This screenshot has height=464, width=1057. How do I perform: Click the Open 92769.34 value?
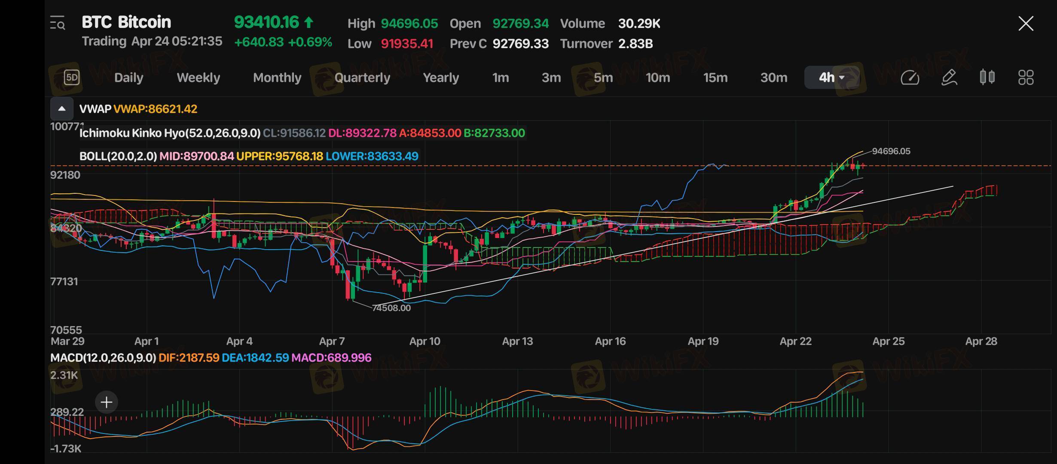point(520,24)
